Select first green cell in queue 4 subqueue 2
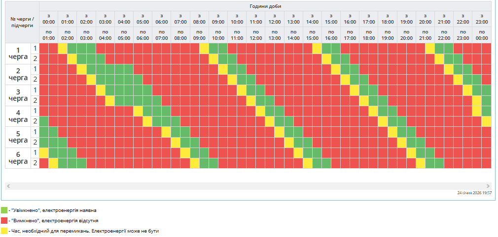498x237 pixels. point(44,121)
